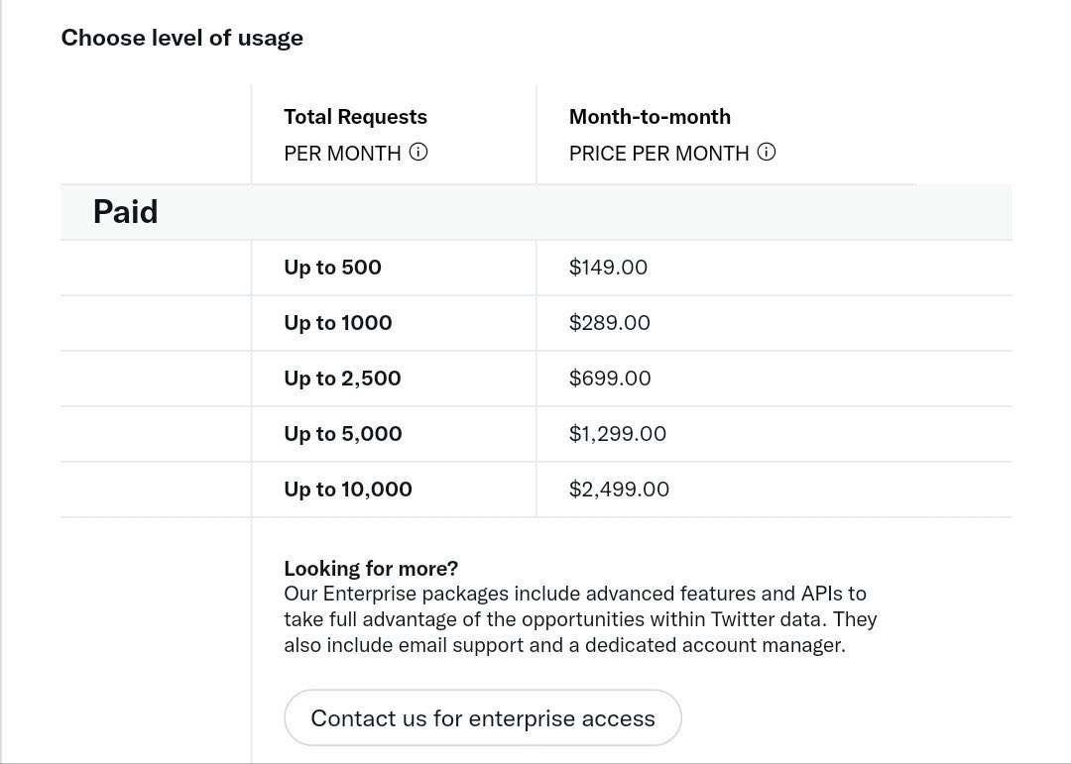This screenshot has width=1071, height=764.
Task: Click info icon next to PRICE PER MONTH
Action: [x=767, y=152]
